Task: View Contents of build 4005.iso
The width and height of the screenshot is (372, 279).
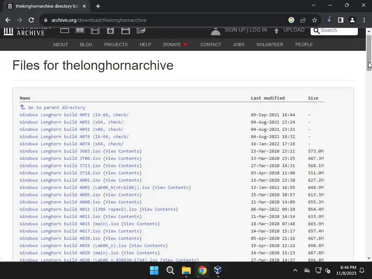Action: tap(122, 195)
